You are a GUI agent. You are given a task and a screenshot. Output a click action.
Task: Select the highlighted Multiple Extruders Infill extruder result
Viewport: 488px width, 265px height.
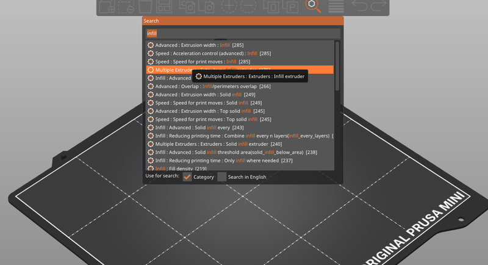tap(171, 70)
